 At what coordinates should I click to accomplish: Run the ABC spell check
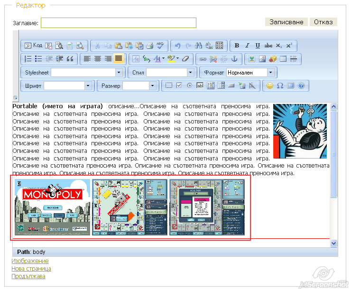[x=160, y=46]
